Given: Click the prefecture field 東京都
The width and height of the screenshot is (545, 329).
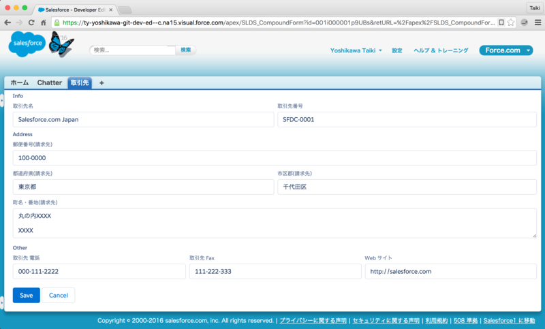Looking at the screenshot, I should pyautogui.click(x=143, y=187).
